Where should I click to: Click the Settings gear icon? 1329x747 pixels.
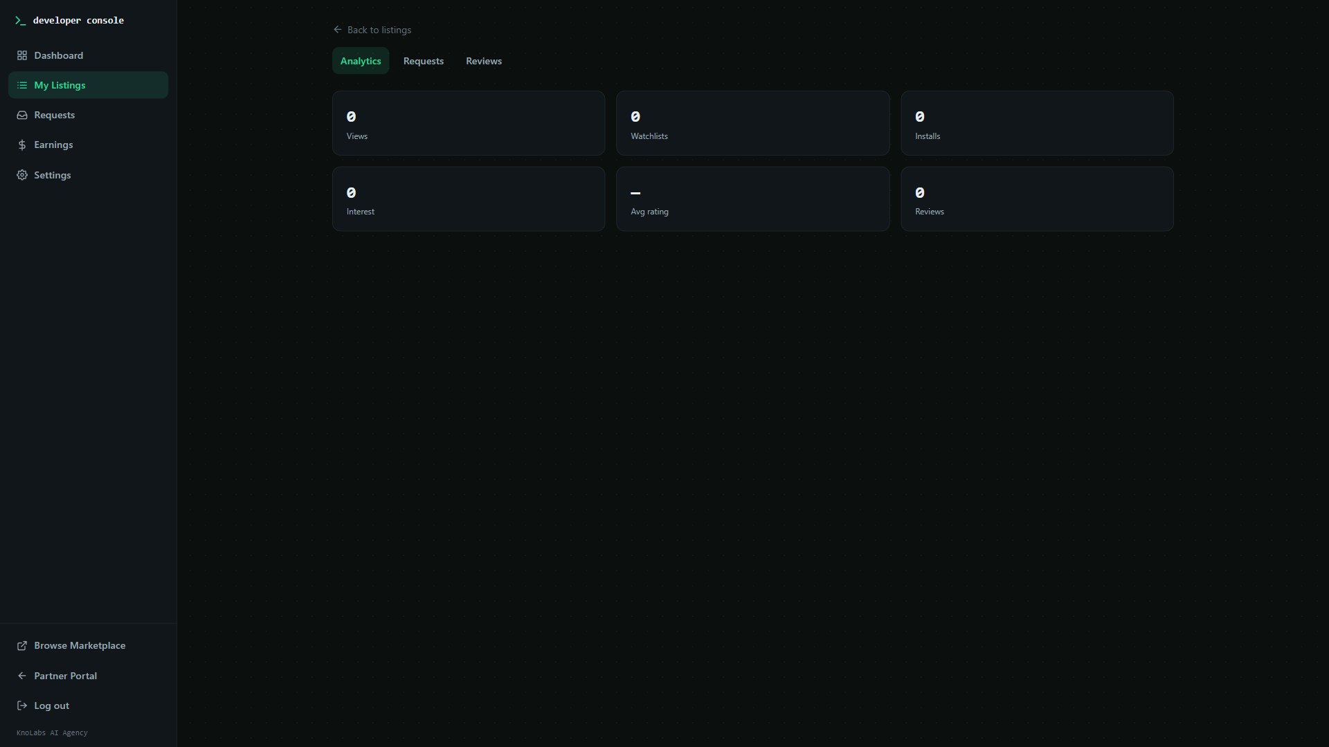pyautogui.click(x=22, y=175)
